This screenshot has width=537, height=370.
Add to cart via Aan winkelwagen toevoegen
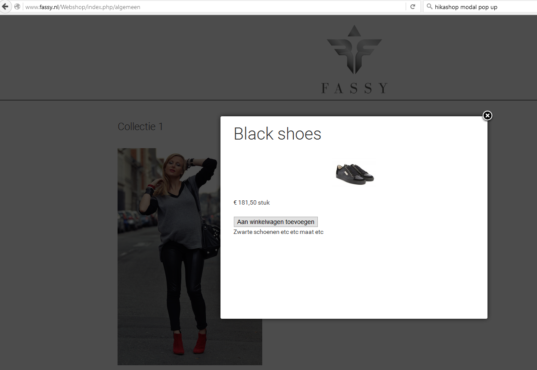click(276, 222)
